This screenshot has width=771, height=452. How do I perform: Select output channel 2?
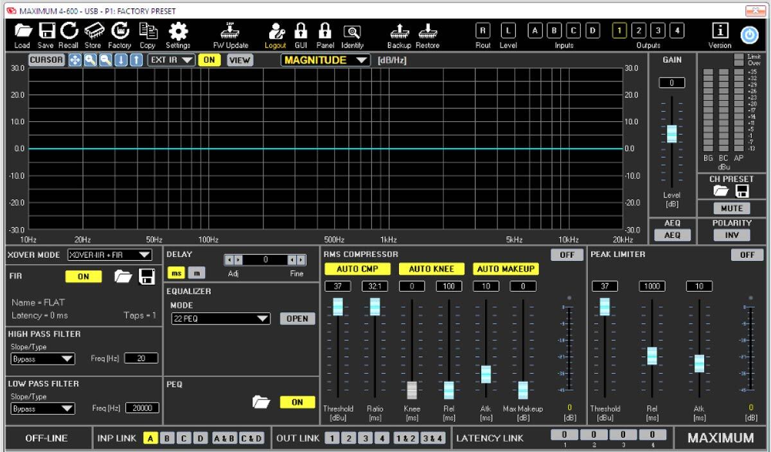[638, 30]
